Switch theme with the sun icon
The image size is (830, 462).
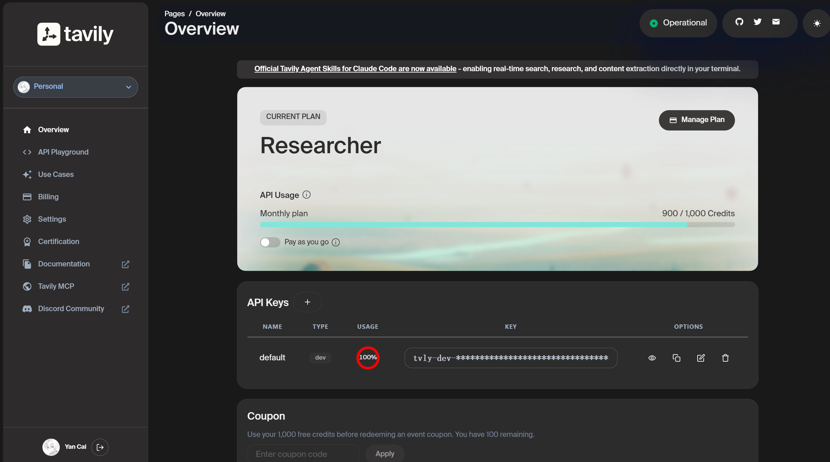coord(817,23)
